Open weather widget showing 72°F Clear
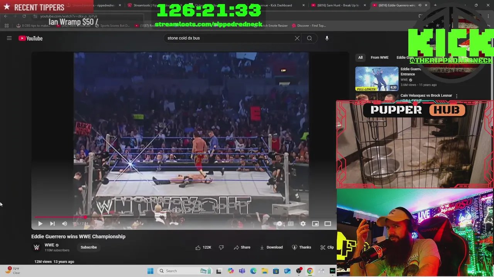The height and width of the screenshot is (277, 494). (12, 271)
